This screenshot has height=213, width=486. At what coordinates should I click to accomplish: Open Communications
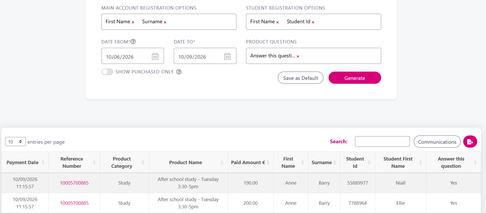(437, 142)
